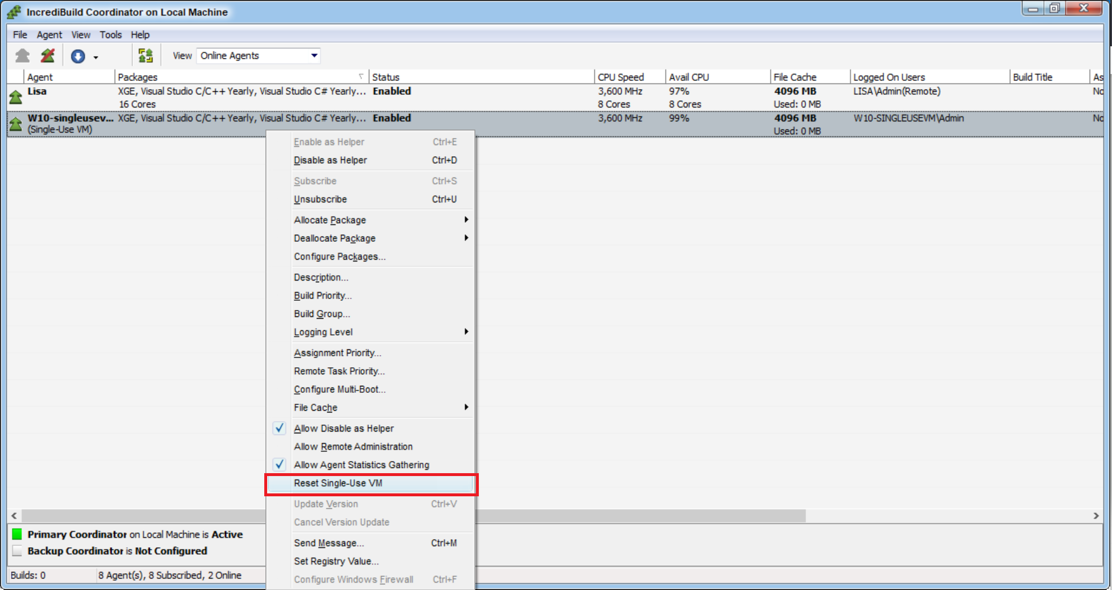Click the Backup Coordinator status indicator box
The image size is (1112, 590).
17,551
